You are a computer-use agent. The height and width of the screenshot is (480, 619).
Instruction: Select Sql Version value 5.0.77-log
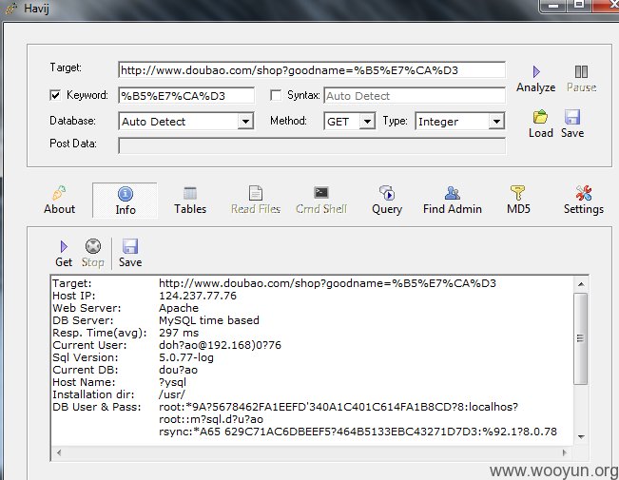tap(186, 357)
